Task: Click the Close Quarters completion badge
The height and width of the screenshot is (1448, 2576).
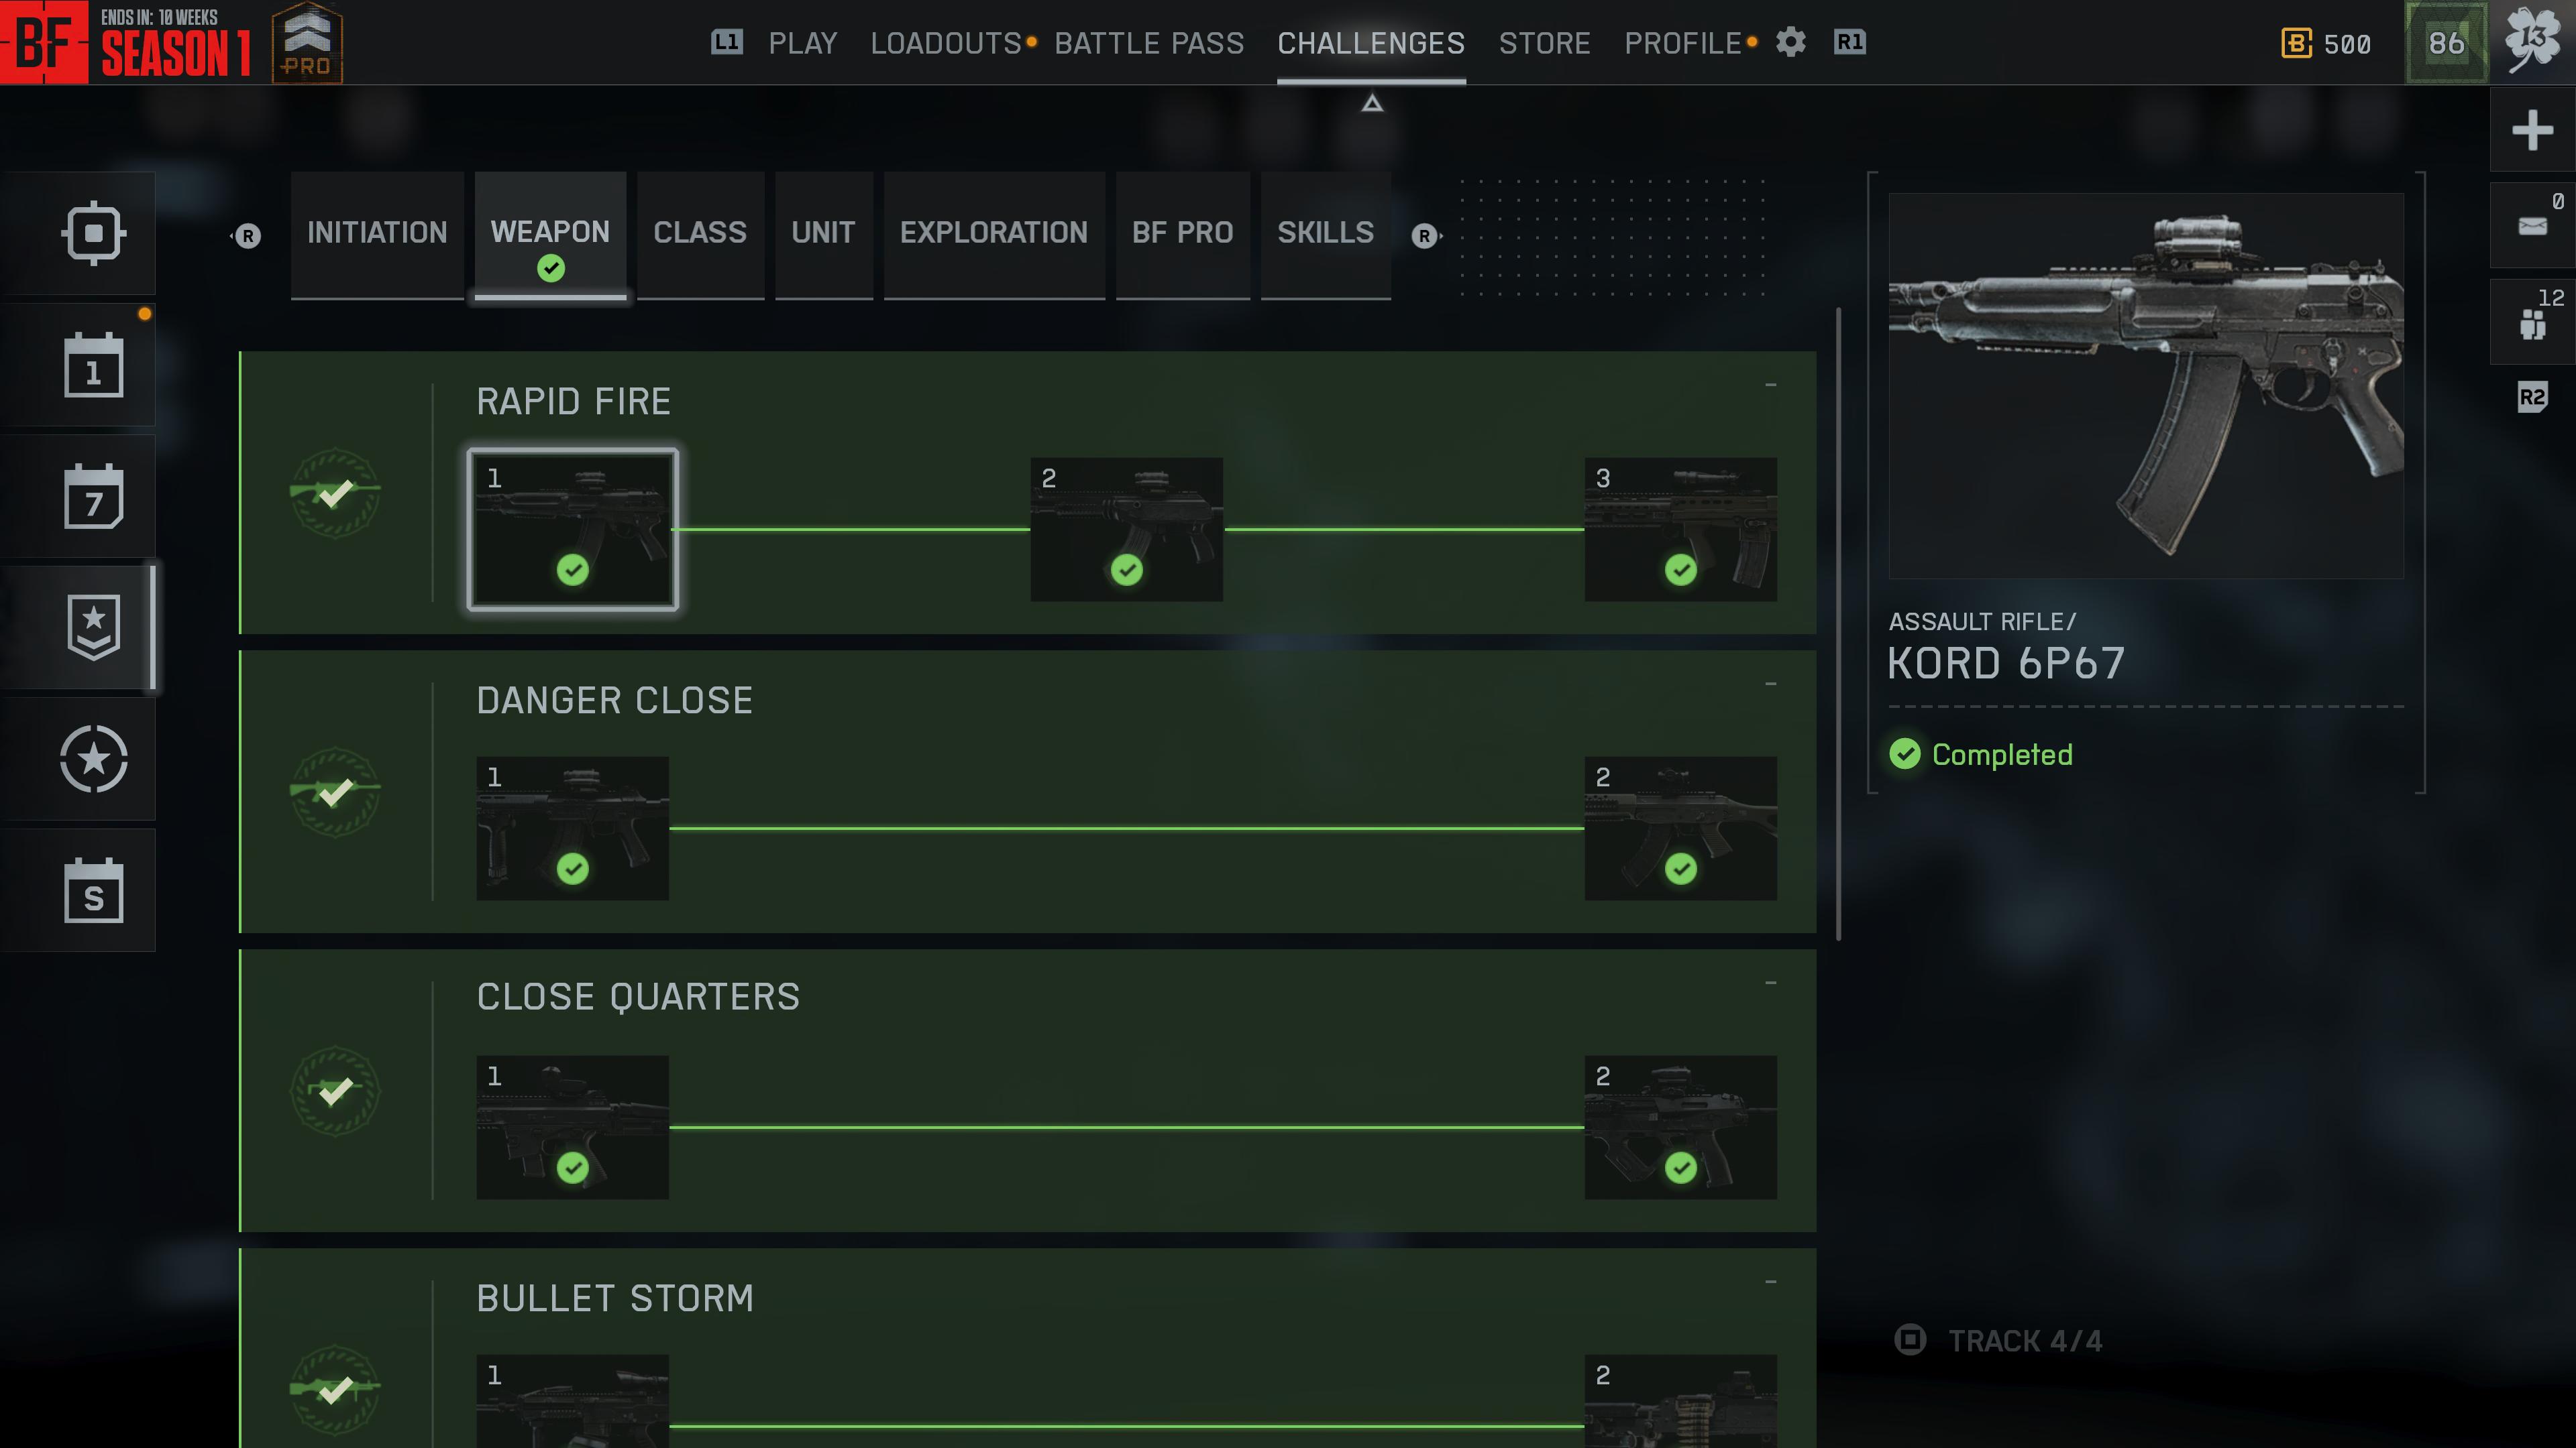Action: [x=335, y=1090]
